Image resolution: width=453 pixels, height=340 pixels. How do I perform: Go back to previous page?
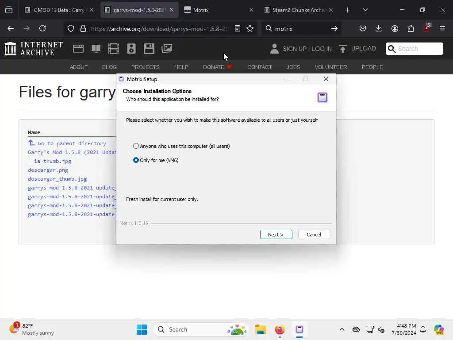tap(11, 28)
